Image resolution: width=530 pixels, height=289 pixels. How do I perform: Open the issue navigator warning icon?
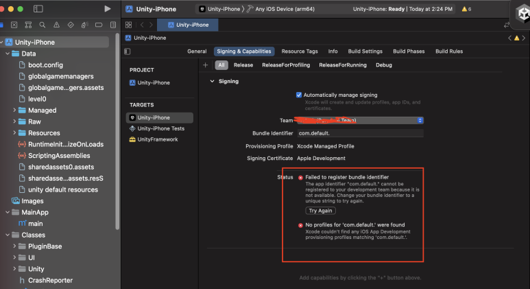[x=56, y=25]
